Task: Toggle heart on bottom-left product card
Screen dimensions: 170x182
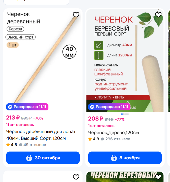Action: tap(76, 177)
